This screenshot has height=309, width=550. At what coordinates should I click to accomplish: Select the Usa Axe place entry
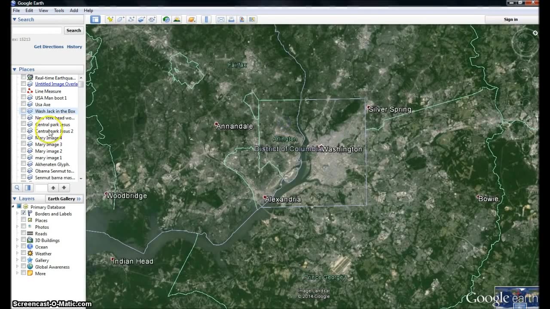43,104
